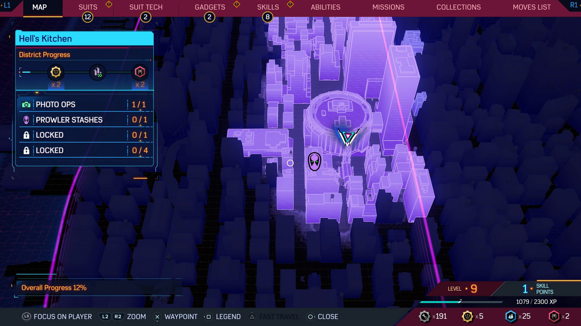This screenshot has height=326, width=581.
Task: Click the speed/activity tracker icon
Action: click(98, 72)
